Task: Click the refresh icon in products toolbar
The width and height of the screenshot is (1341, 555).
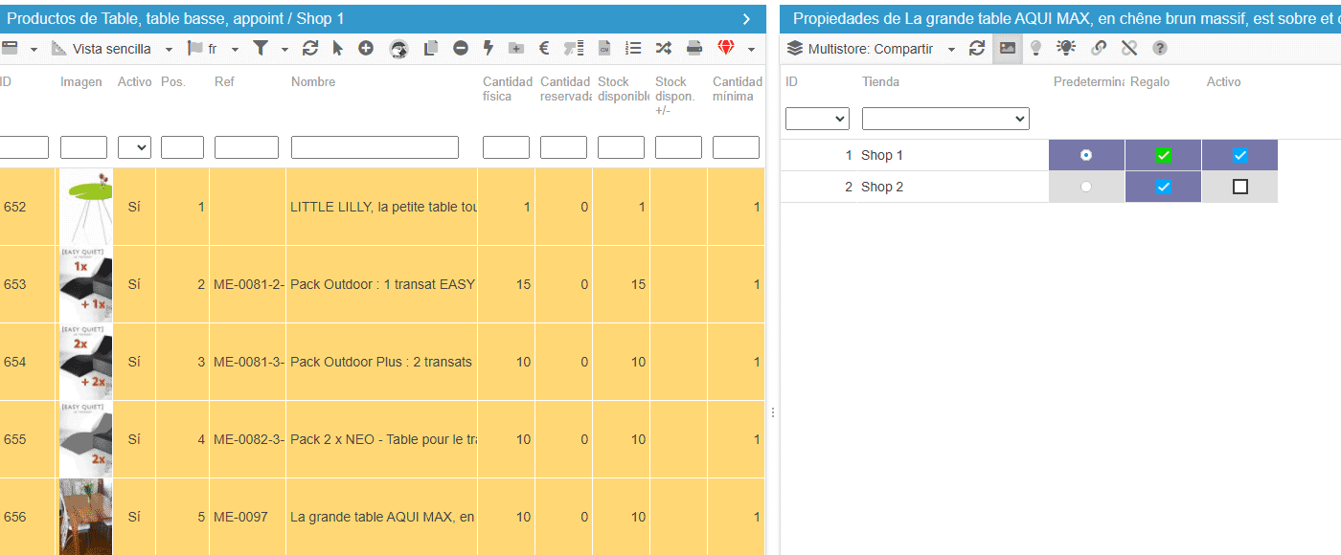Action: pyautogui.click(x=309, y=48)
